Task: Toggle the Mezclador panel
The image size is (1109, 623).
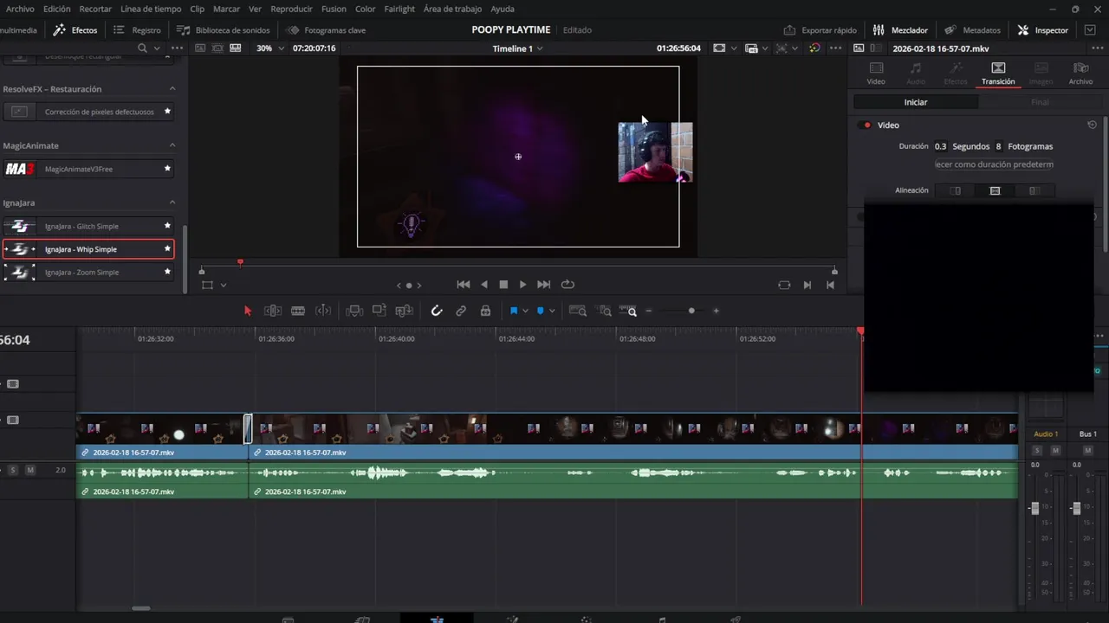Action: 900,30
